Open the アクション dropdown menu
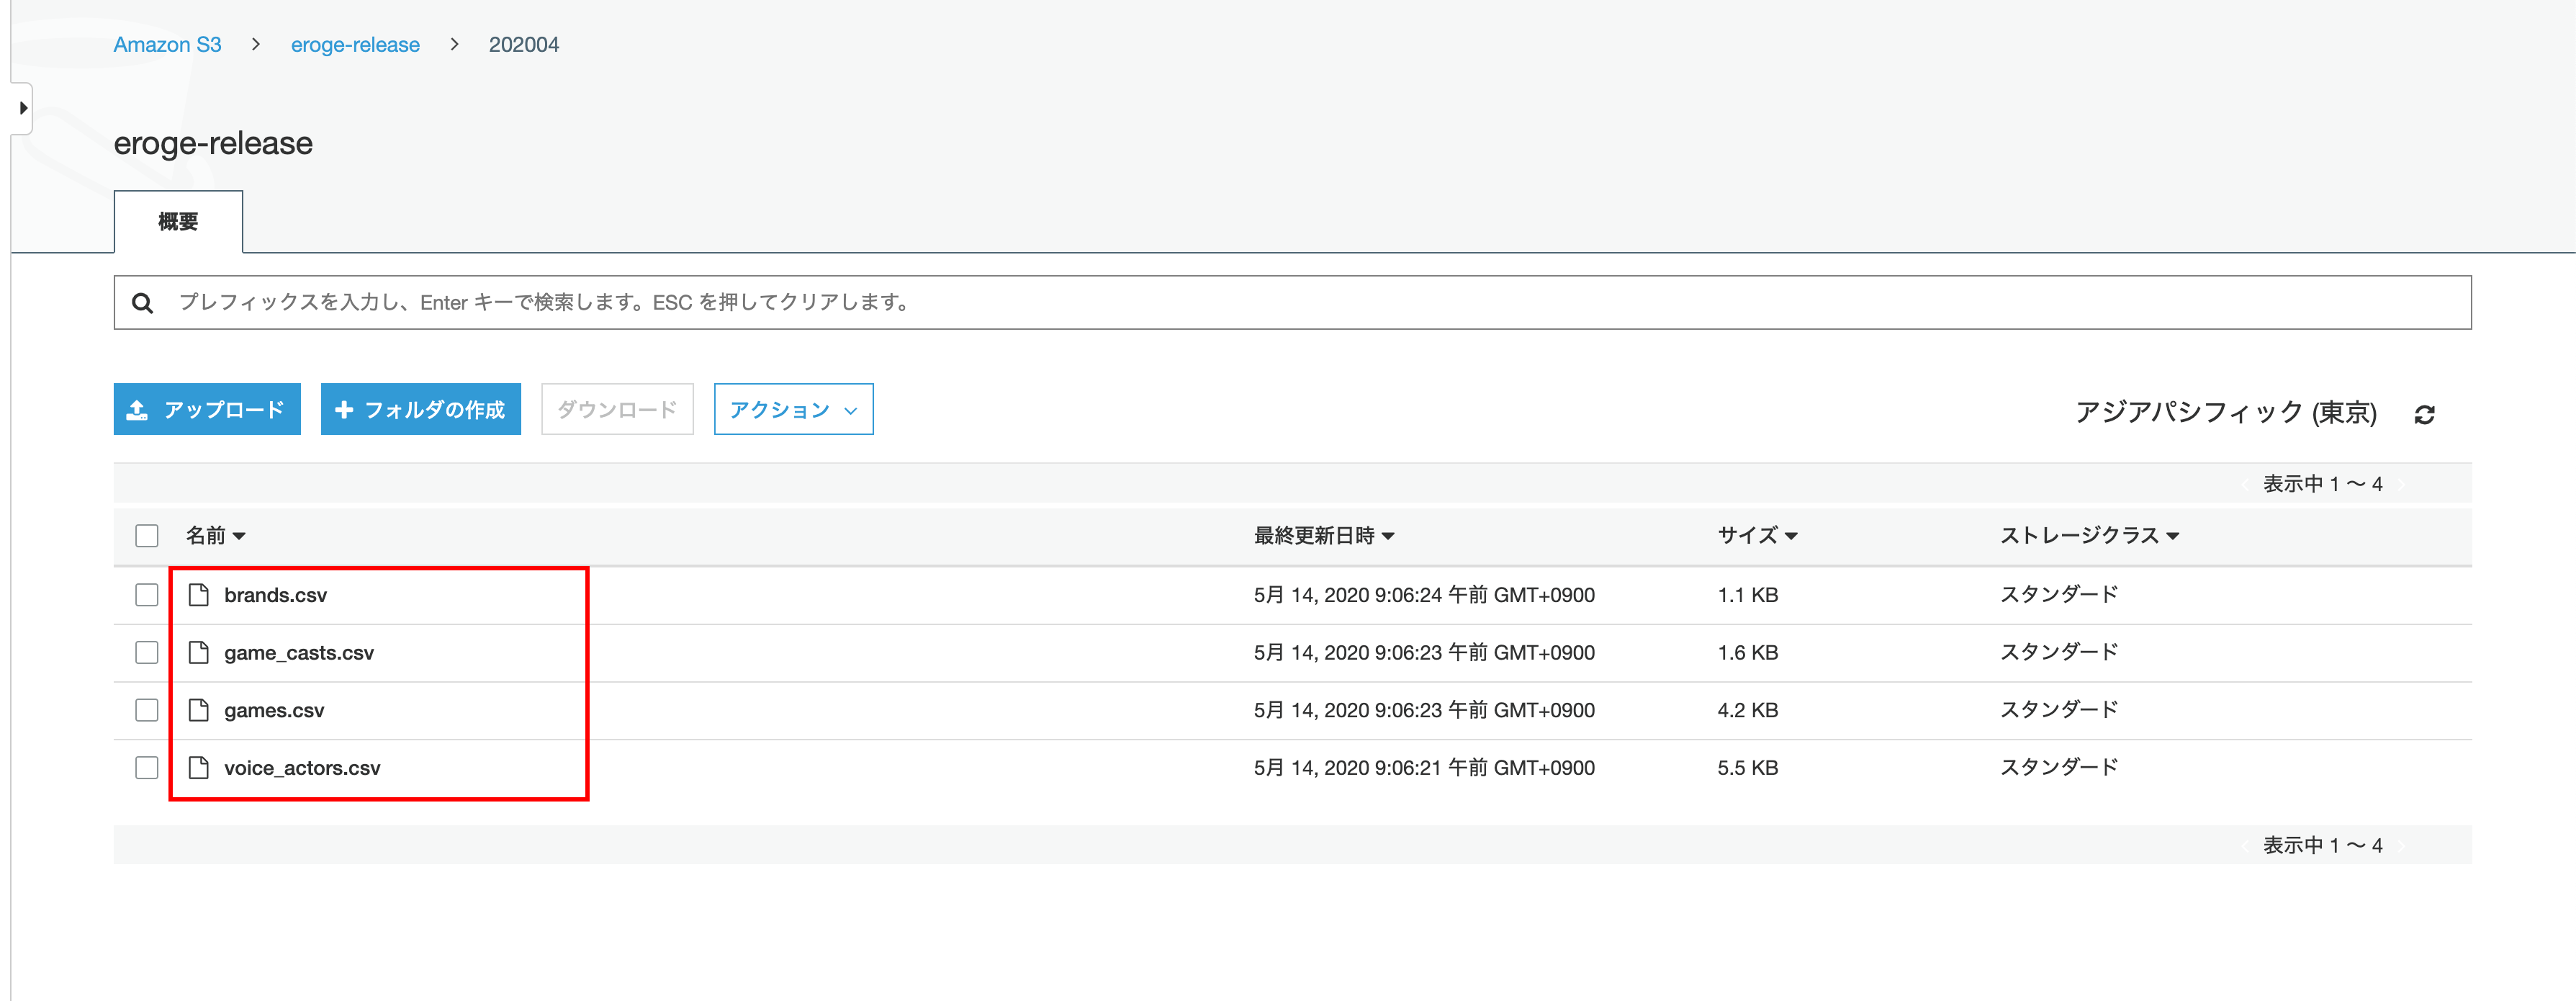This screenshot has width=2576, height=1001. click(793, 409)
